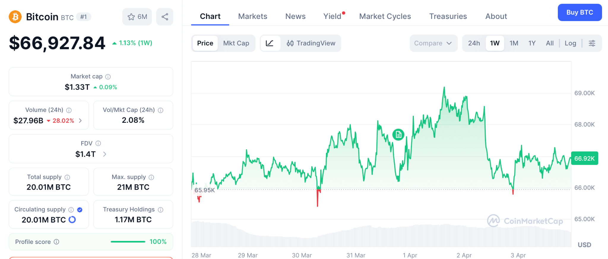
Task: Switch to the Treasuries tab
Action: (448, 16)
